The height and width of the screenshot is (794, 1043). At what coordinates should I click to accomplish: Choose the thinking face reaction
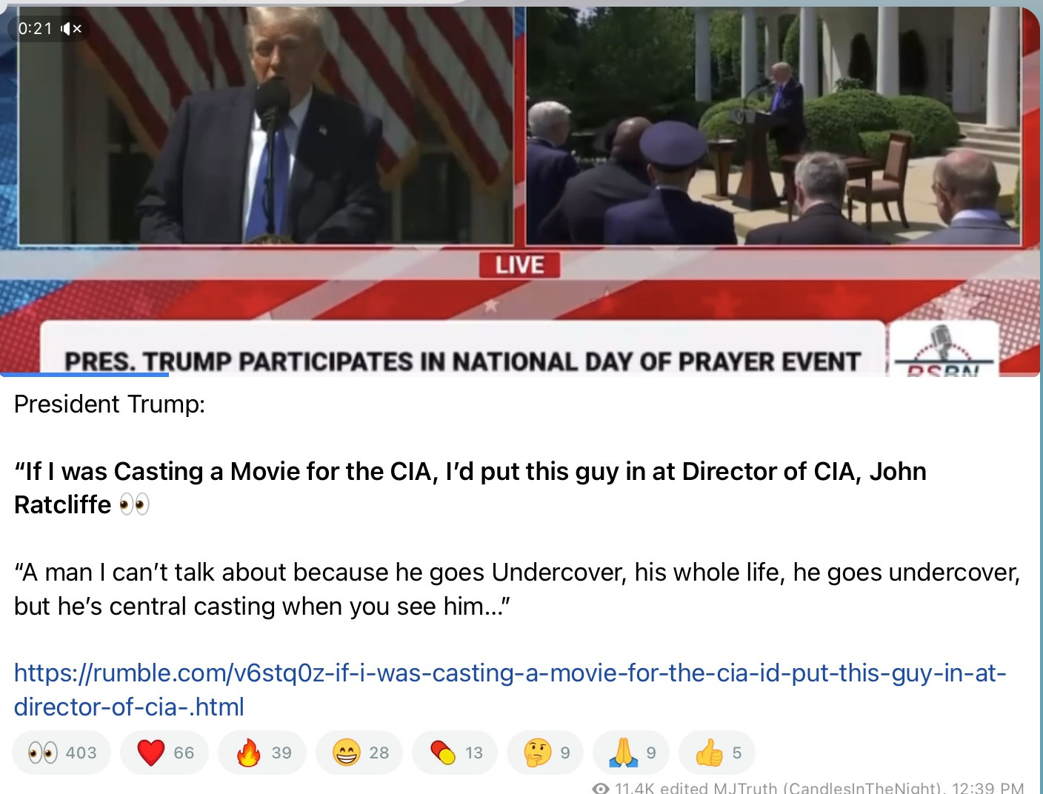pyautogui.click(x=547, y=753)
